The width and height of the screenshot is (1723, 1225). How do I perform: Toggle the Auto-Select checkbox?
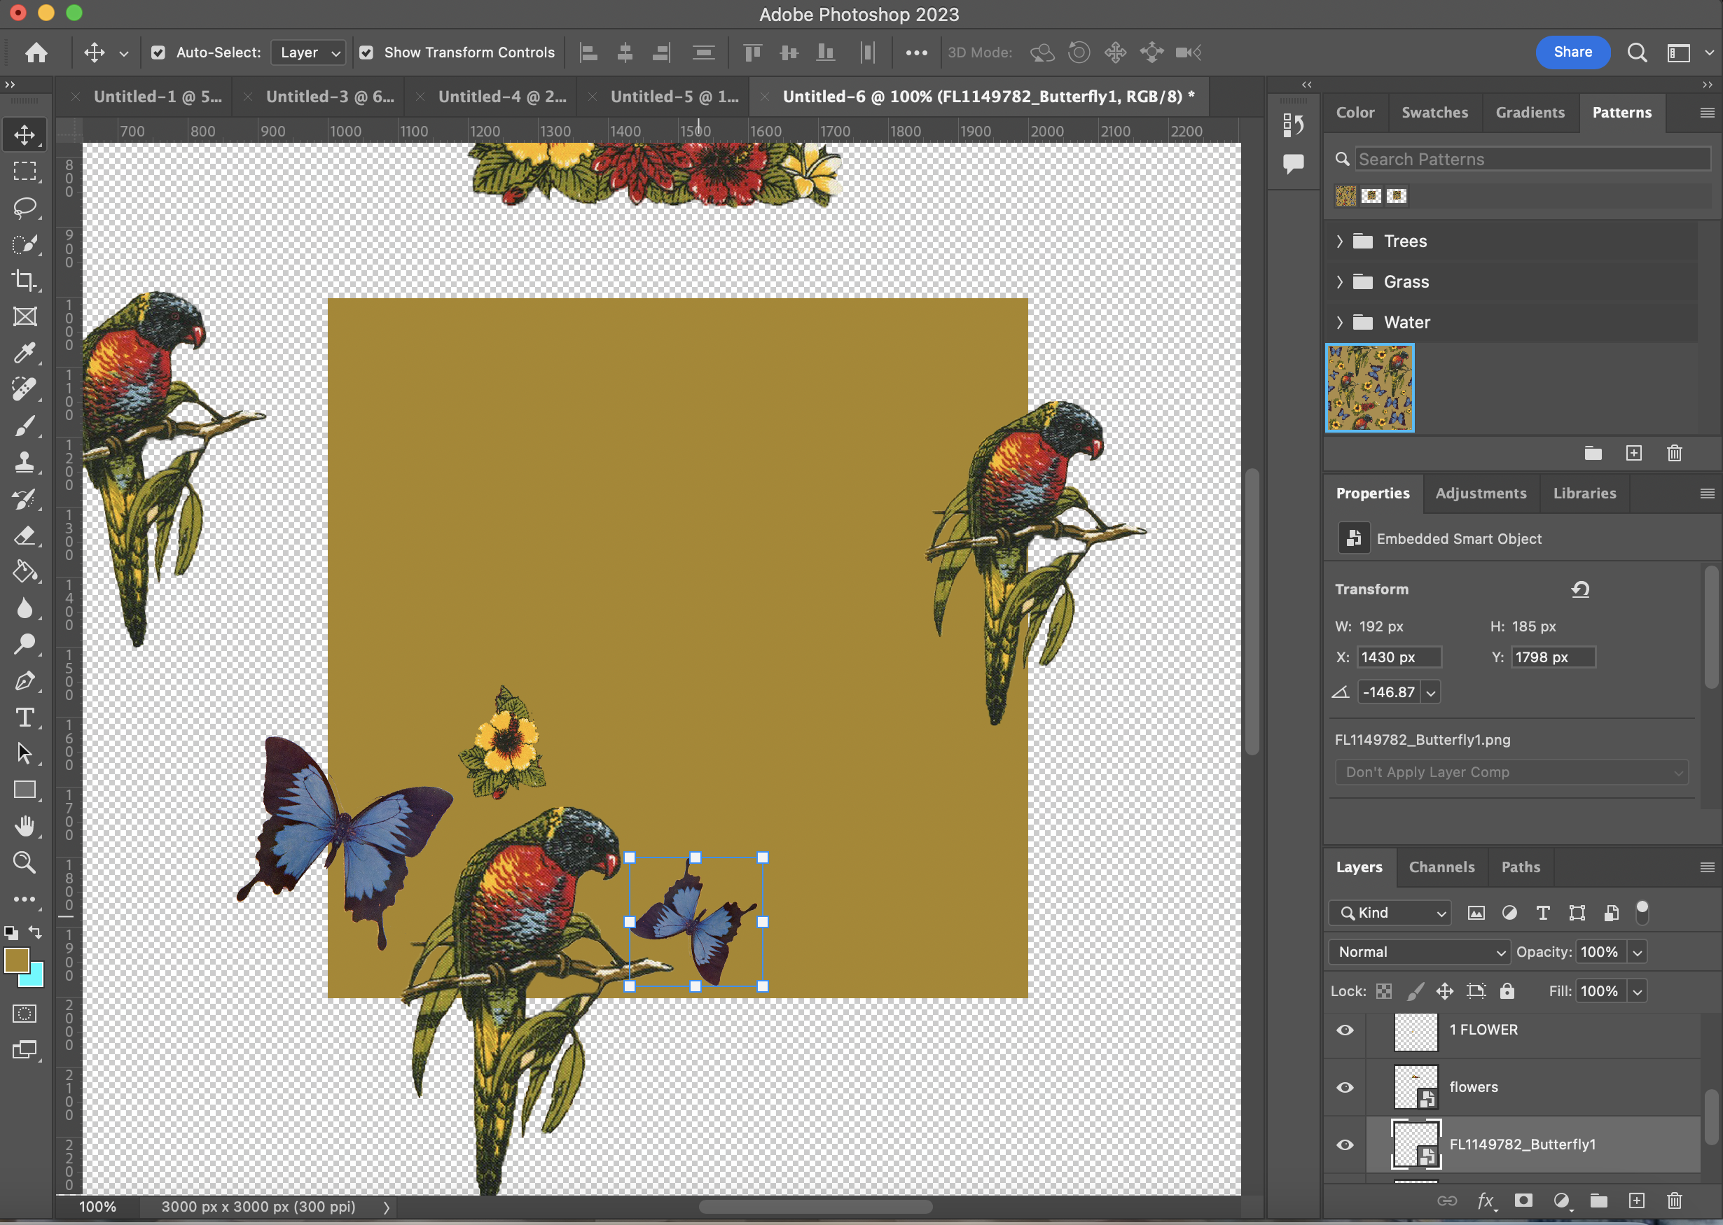click(x=158, y=52)
